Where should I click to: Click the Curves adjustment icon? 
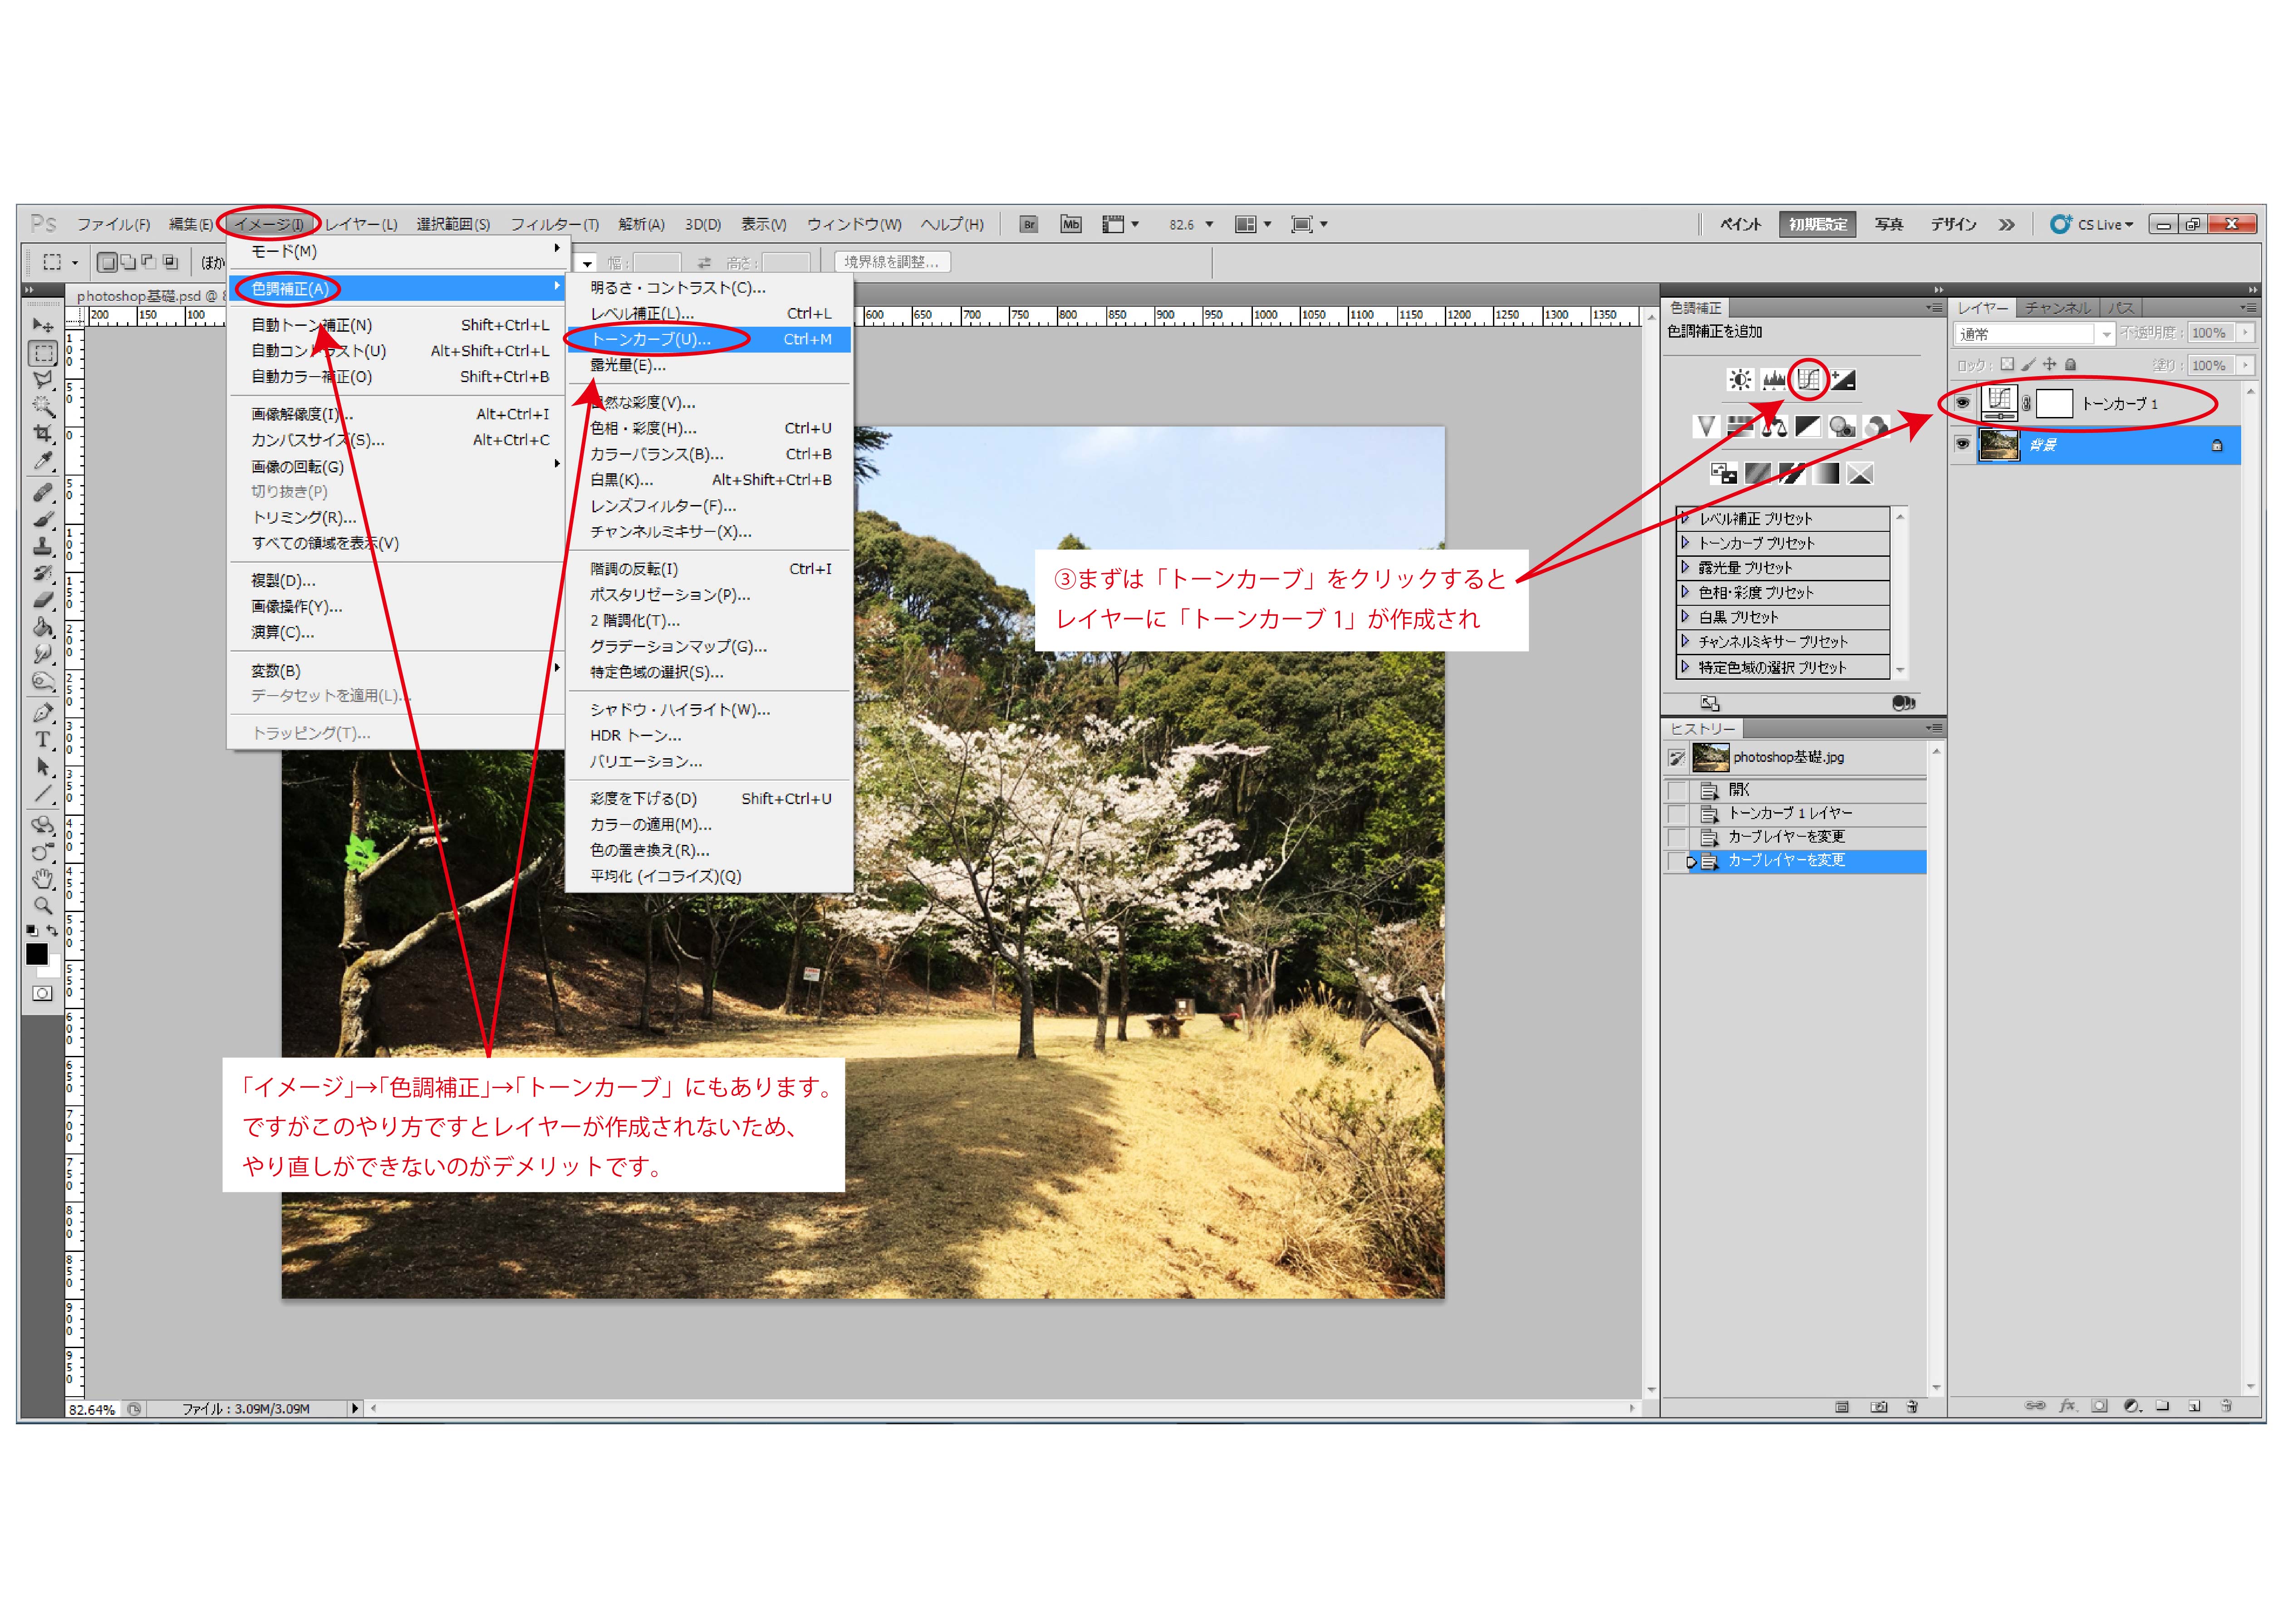tap(1808, 379)
